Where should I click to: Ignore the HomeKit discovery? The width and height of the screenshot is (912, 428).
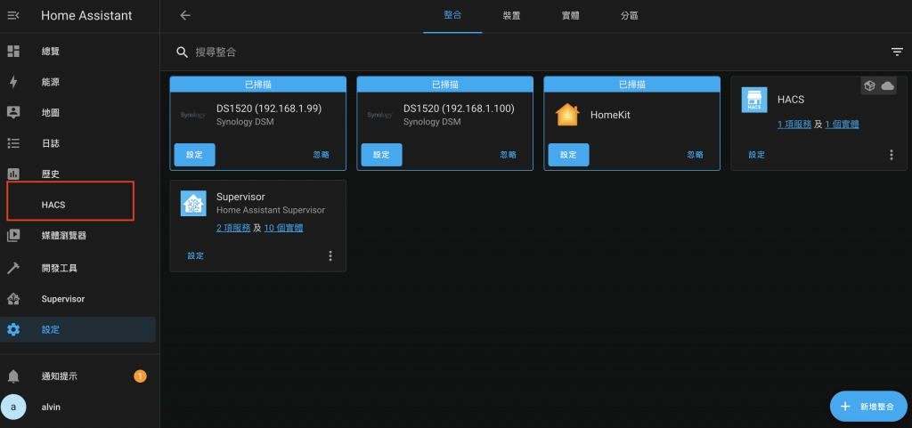tap(695, 155)
